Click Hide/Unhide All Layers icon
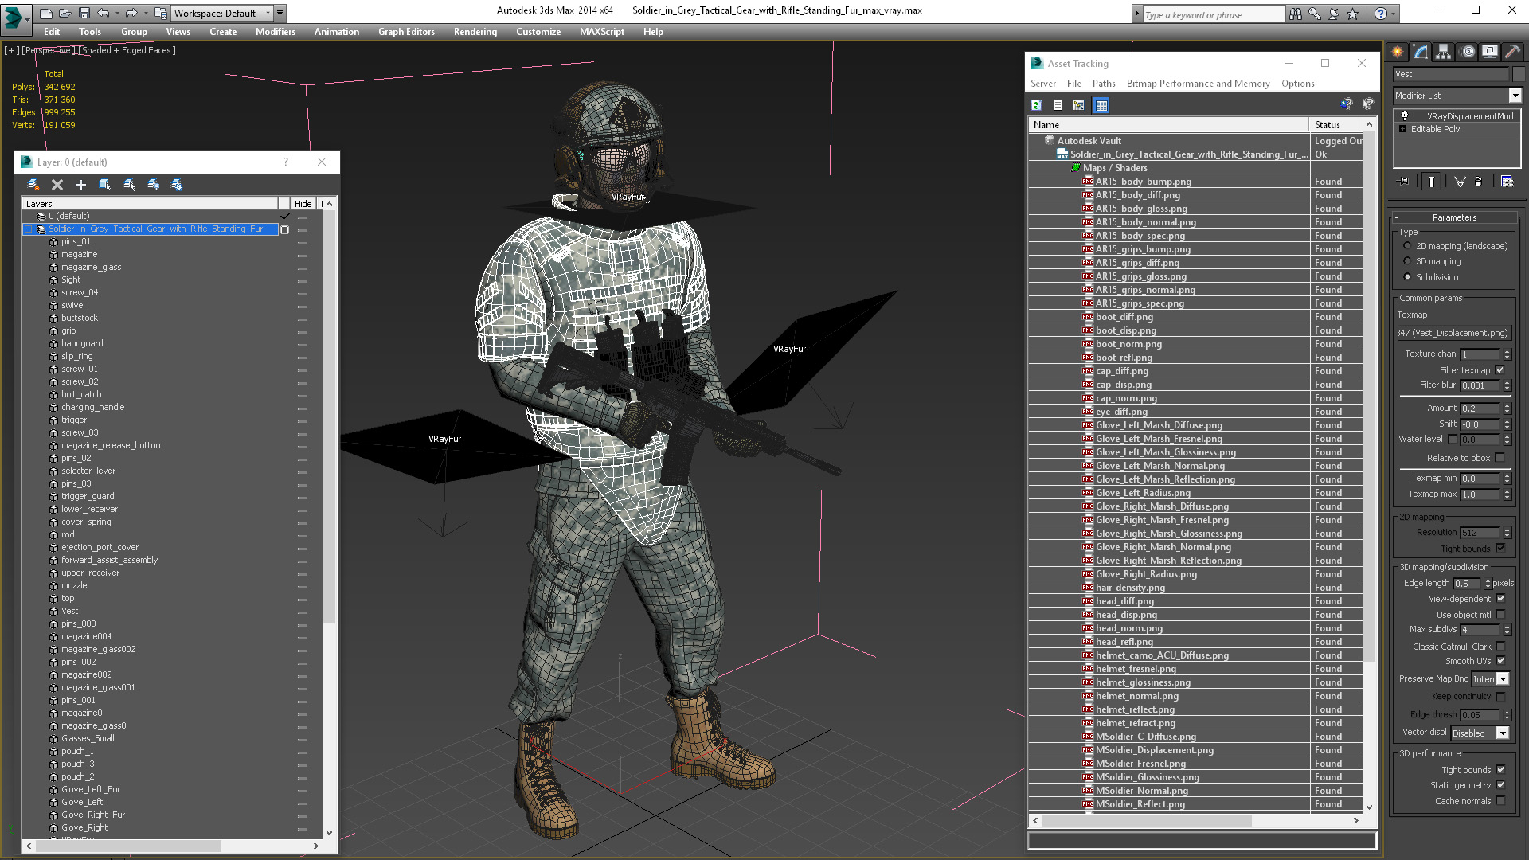The image size is (1529, 860). (153, 184)
